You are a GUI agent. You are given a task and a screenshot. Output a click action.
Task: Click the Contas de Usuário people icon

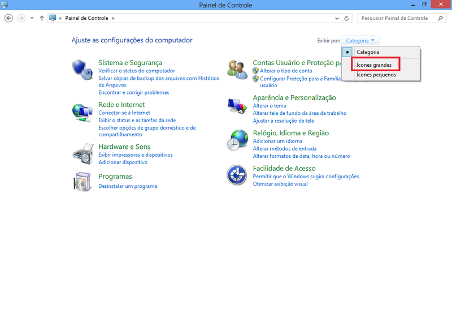(x=237, y=70)
